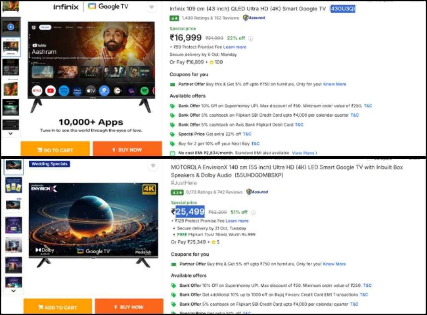
Task: Open View Plans for No cost EMI
Action: click(x=304, y=153)
